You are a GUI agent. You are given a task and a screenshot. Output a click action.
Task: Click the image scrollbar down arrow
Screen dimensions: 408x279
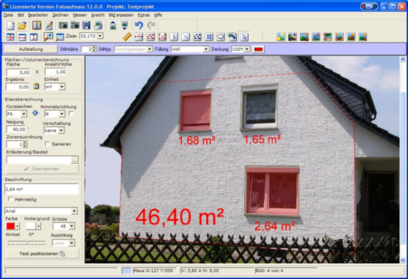(403, 260)
